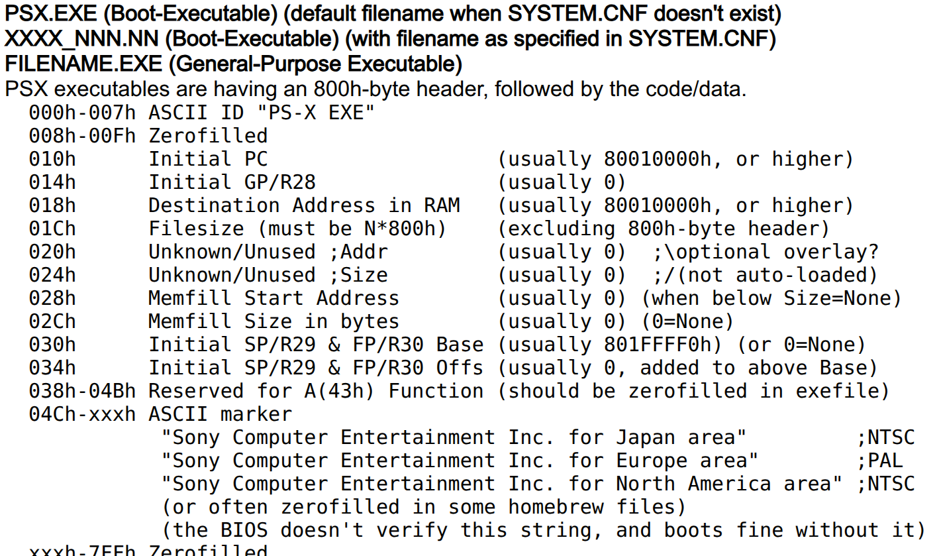Screen dimensions: 941x556
Task: Select the offset "028h"
Action: (52, 298)
